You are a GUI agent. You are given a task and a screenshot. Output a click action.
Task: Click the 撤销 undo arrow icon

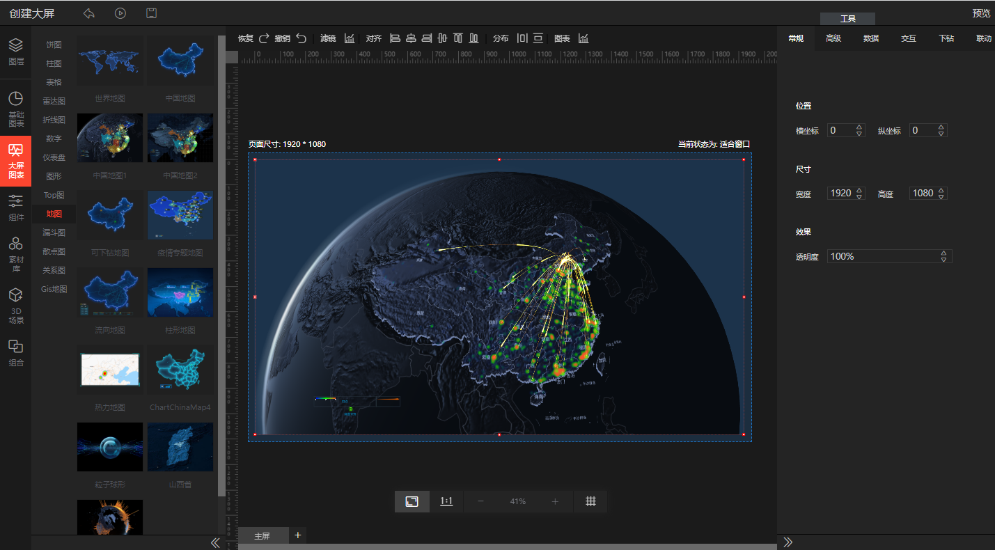pos(301,38)
